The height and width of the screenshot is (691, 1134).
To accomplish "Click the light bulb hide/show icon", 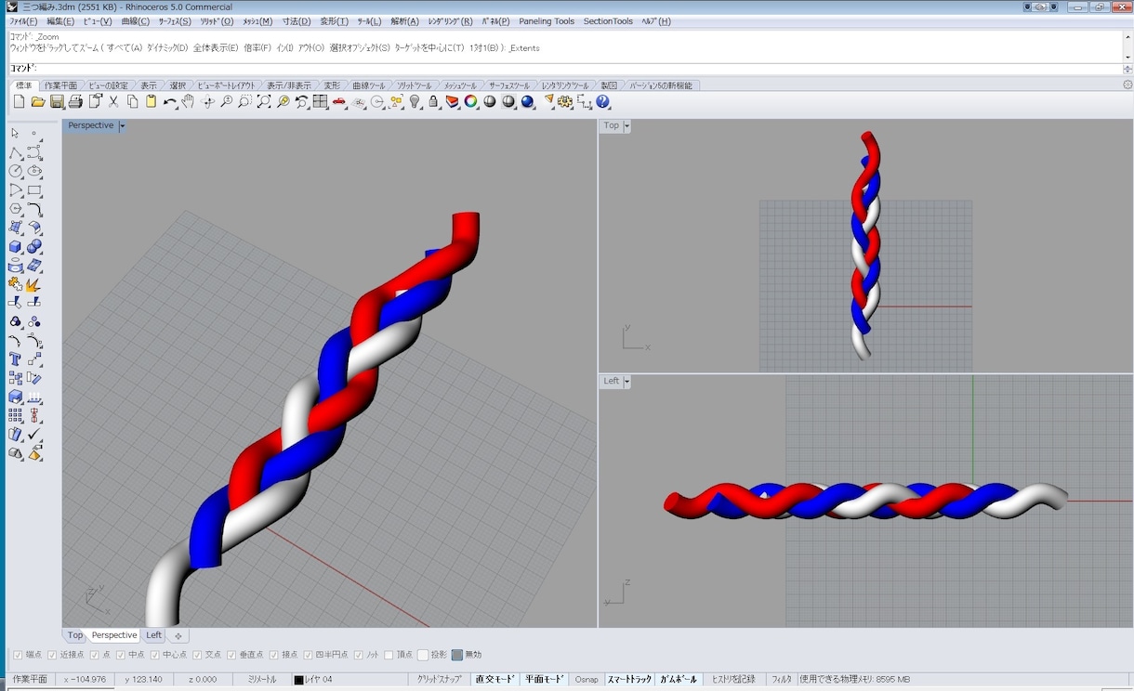I will (415, 102).
